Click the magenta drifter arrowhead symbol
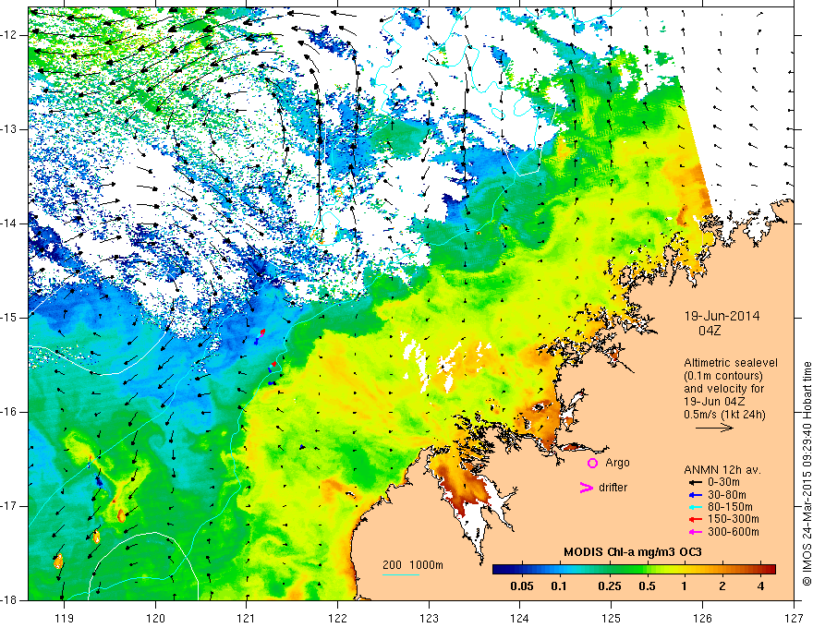Screen dimensions: 813x628 click(586, 487)
